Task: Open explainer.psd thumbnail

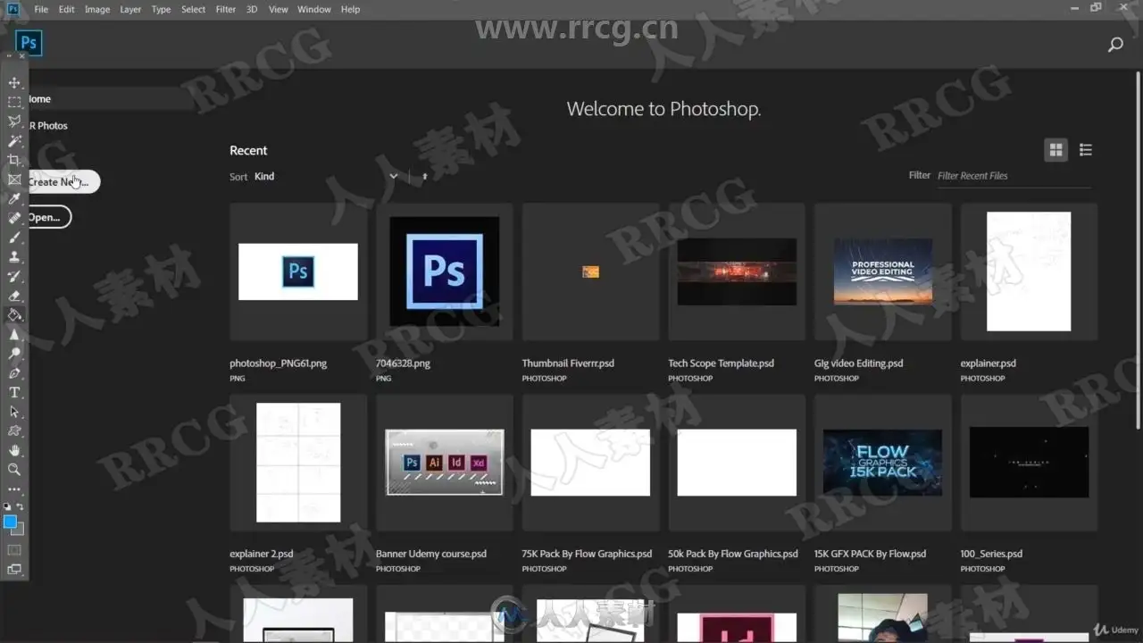Action: [1029, 271]
